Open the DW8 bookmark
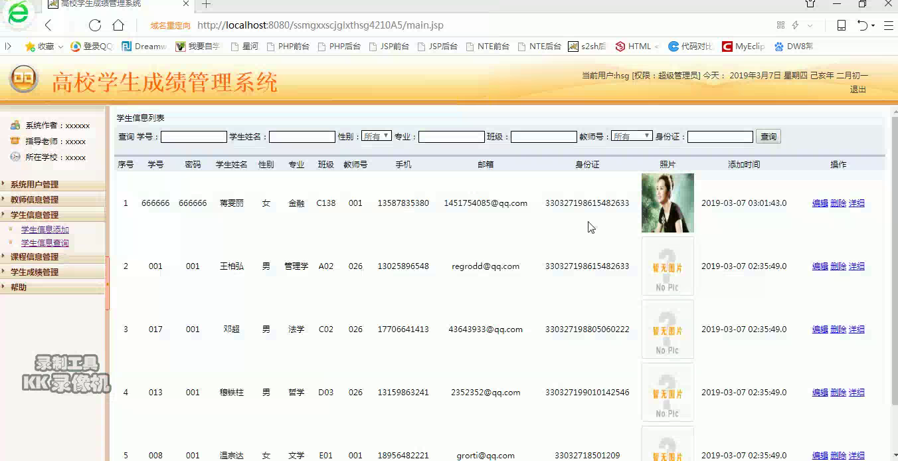Viewport: 898px width, 461px height. 794,46
